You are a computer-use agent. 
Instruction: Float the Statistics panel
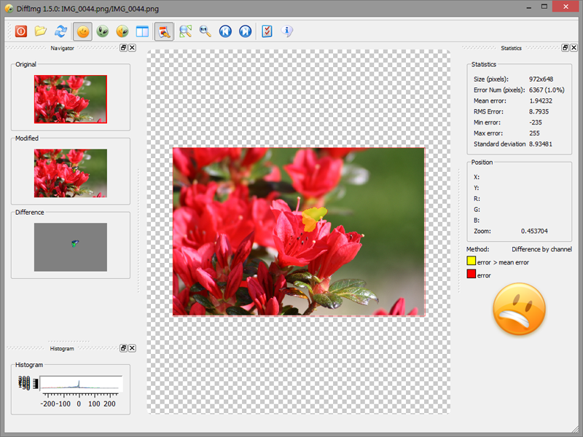(x=565, y=48)
